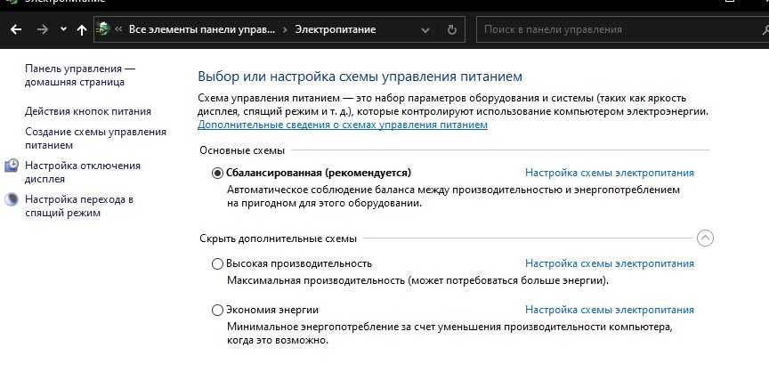Select the "Сбалансированная (рекомендуется)" power plan
The height and width of the screenshot is (372, 769).
coord(218,173)
